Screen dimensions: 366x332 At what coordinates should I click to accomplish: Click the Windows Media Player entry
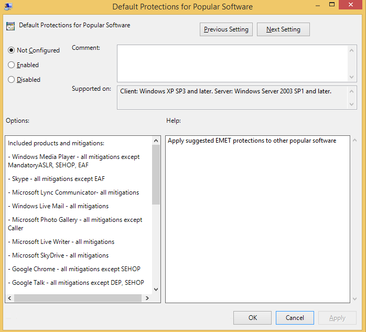coord(73,161)
